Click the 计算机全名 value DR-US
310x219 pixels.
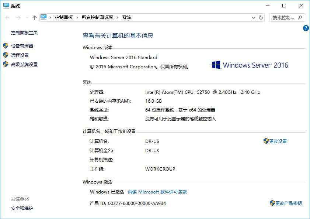152,150
